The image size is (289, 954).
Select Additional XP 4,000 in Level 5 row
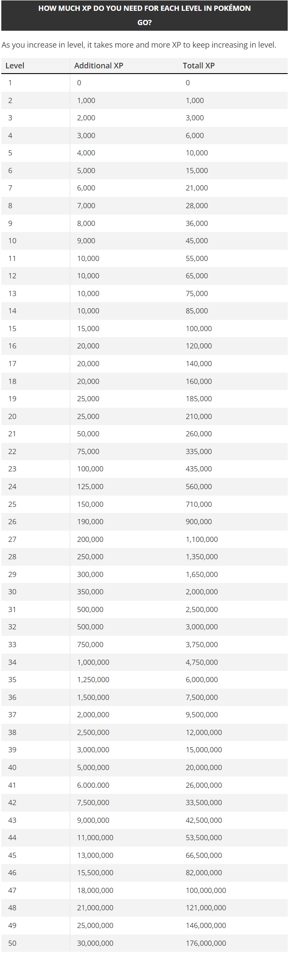pyautogui.click(x=86, y=153)
